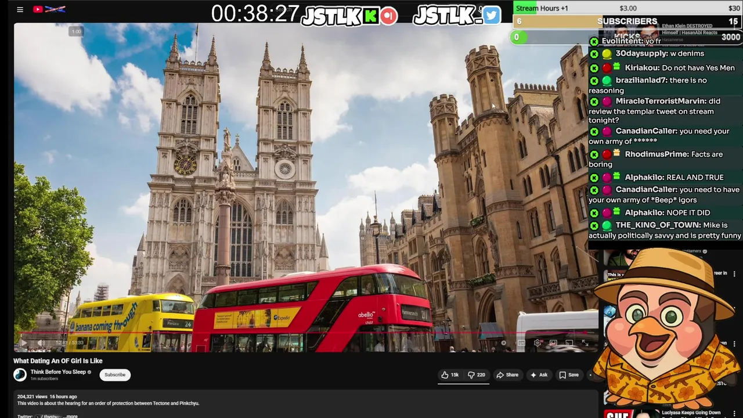
Task: Click the 204,321 views text
Action: pyautogui.click(x=33, y=397)
